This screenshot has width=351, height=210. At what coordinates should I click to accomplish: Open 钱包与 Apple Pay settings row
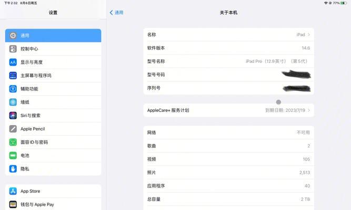[x=53, y=204]
